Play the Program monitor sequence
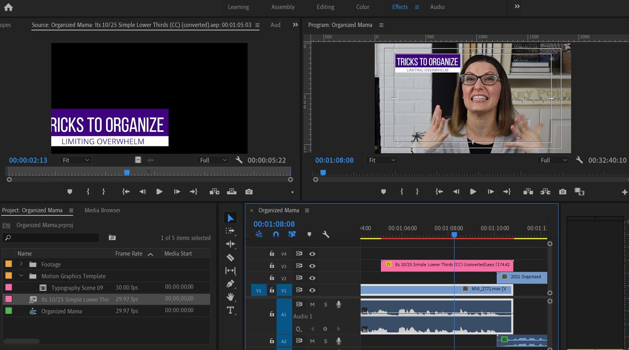The height and width of the screenshot is (350, 629). (473, 192)
